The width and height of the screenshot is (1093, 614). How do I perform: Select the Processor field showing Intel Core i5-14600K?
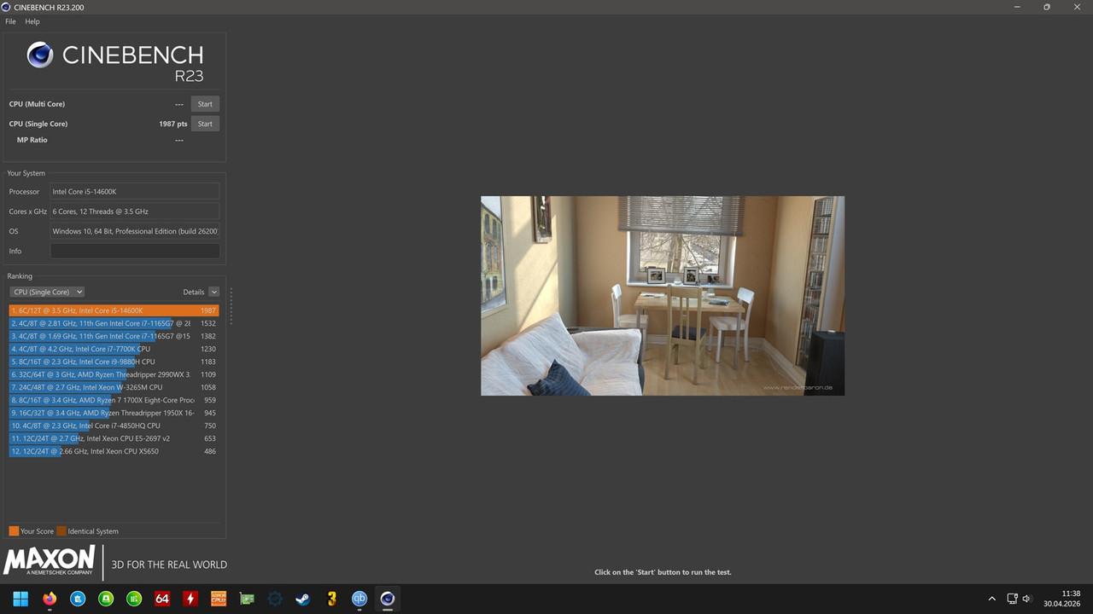click(x=135, y=192)
